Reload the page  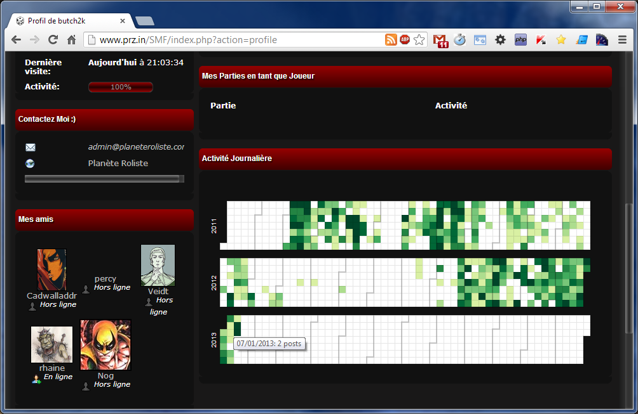[x=53, y=40]
